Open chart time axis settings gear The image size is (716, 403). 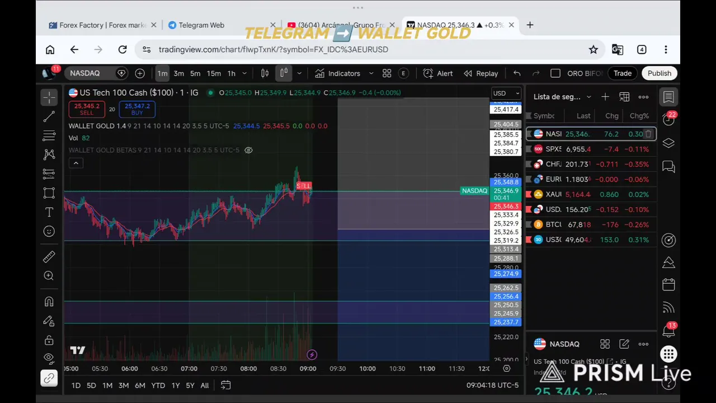click(x=507, y=368)
